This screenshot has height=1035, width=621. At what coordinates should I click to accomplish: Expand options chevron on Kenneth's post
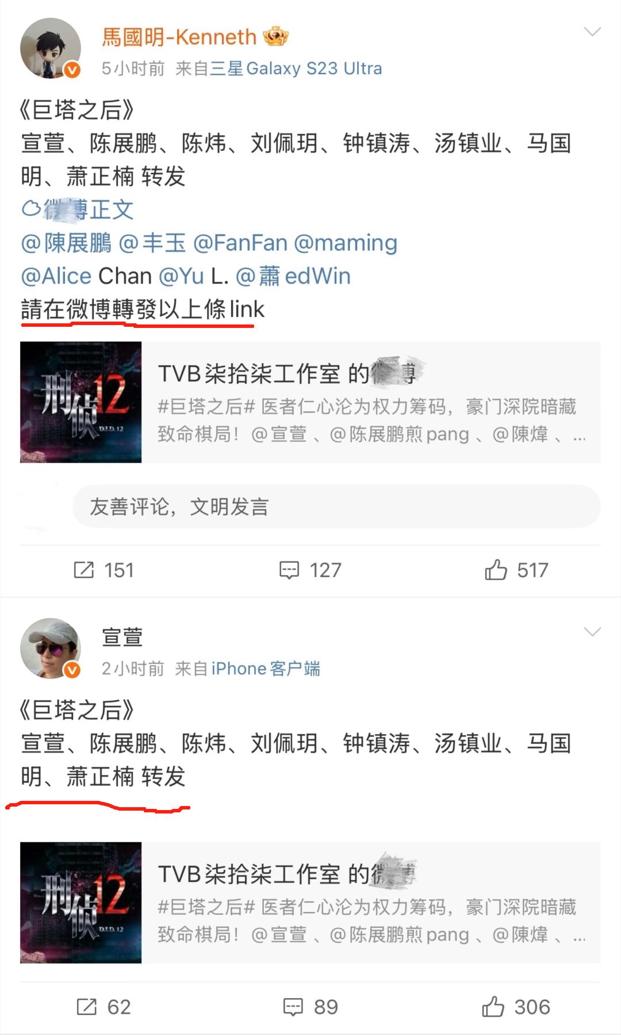click(x=592, y=32)
